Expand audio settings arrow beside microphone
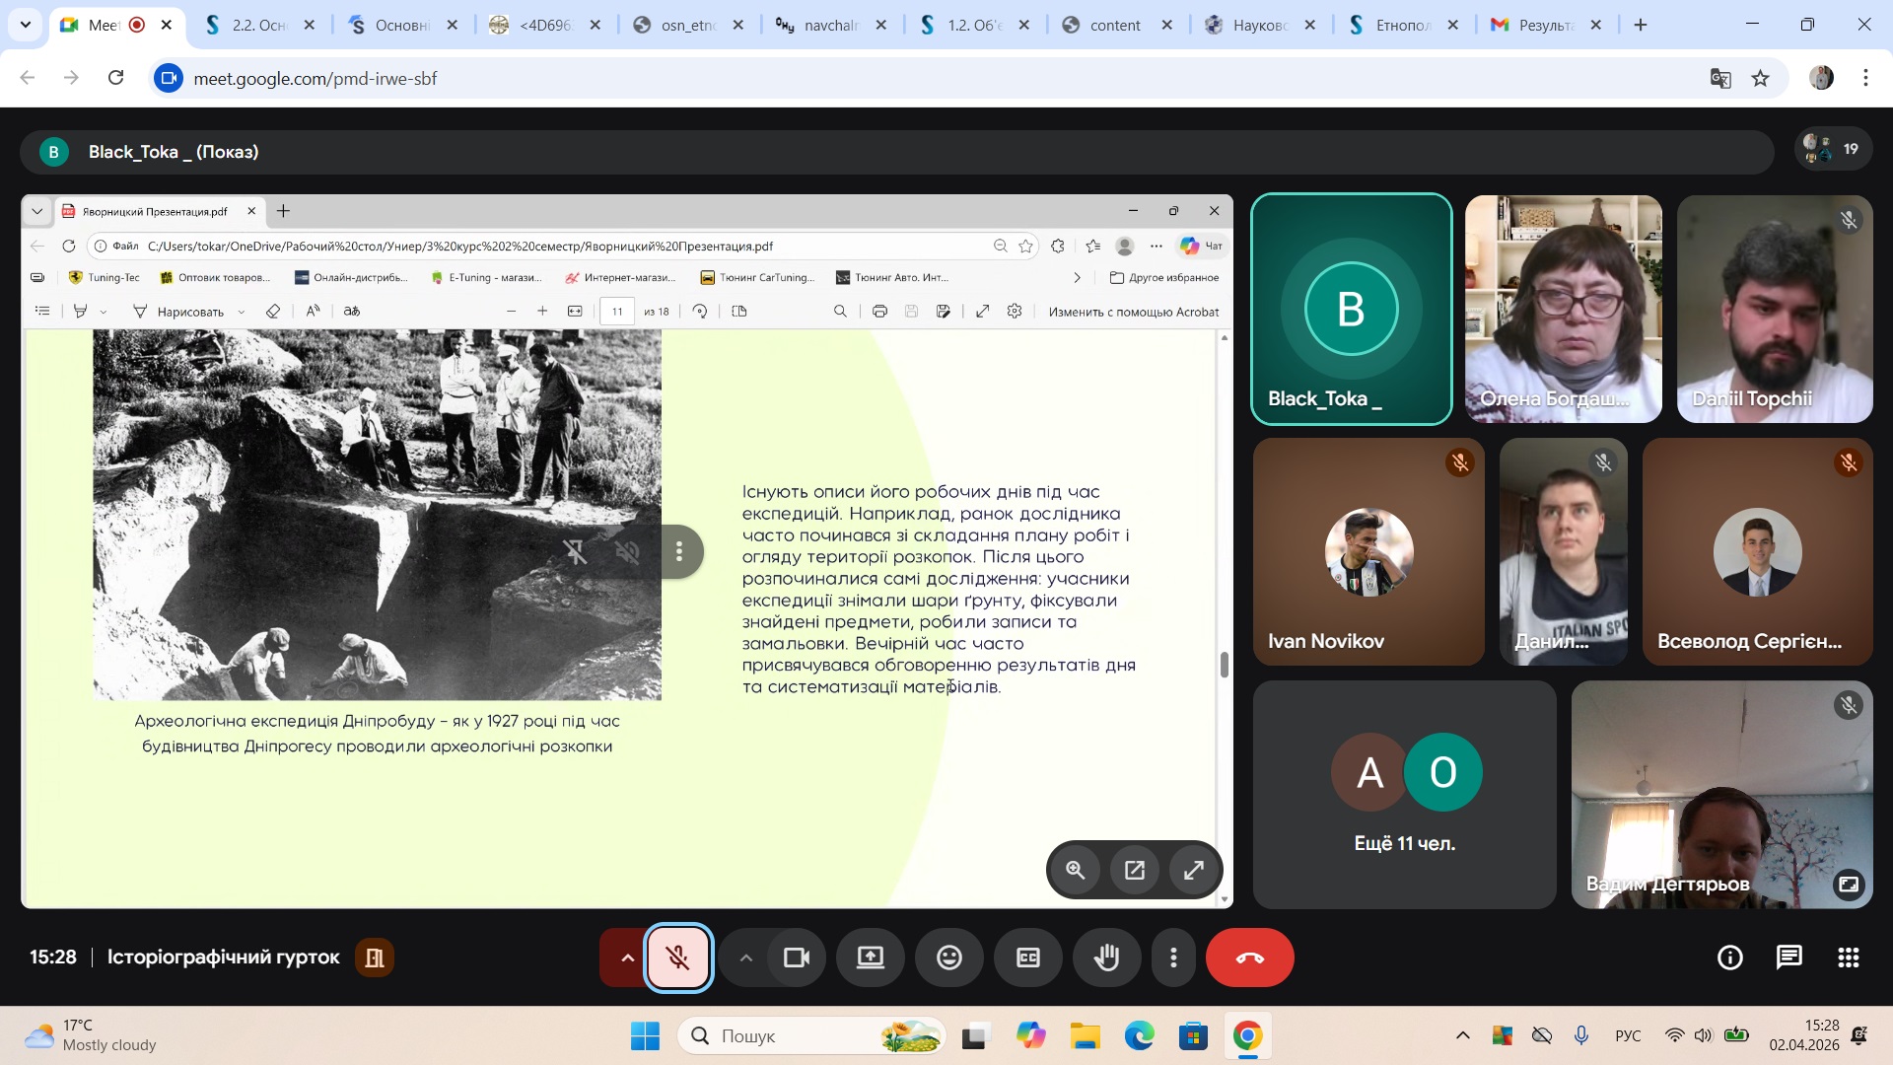1893x1065 pixels. pyautogui.click(x=626, y=958)
